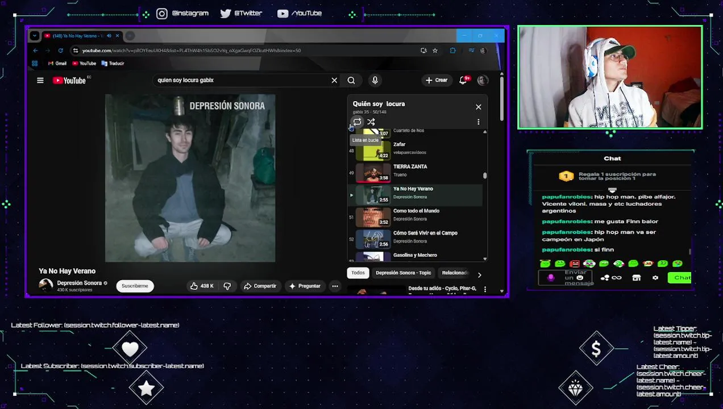The height and width of the screenshot is (409, 723).
Task: Select the Todos filter chip
Action: [x=358, y=273]
